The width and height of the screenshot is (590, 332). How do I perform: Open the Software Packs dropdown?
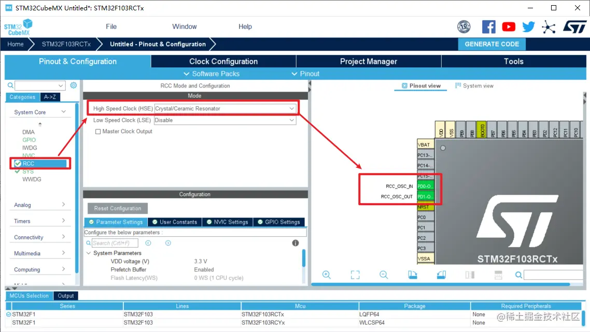(212, 74)
